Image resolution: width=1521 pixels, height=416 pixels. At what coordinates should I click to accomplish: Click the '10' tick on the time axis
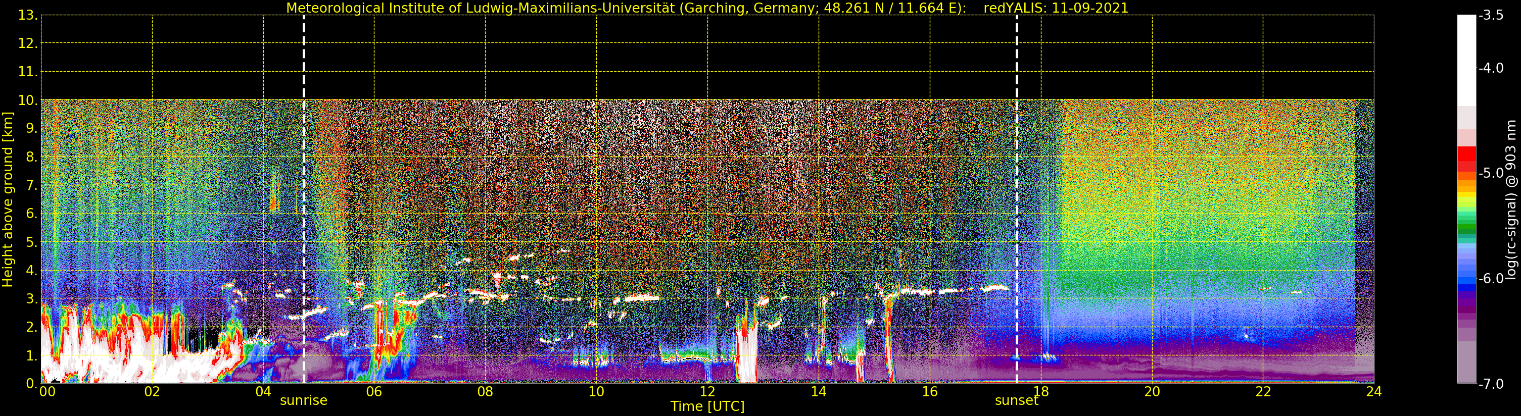pos(596,391)
